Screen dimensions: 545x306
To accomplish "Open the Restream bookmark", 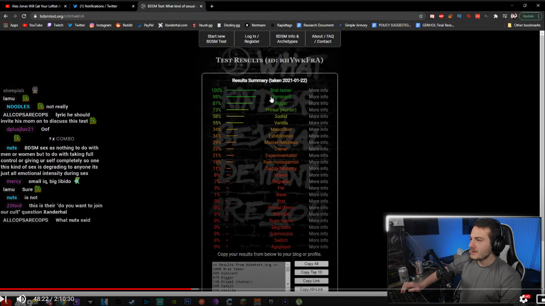I will tap(255, 25).
